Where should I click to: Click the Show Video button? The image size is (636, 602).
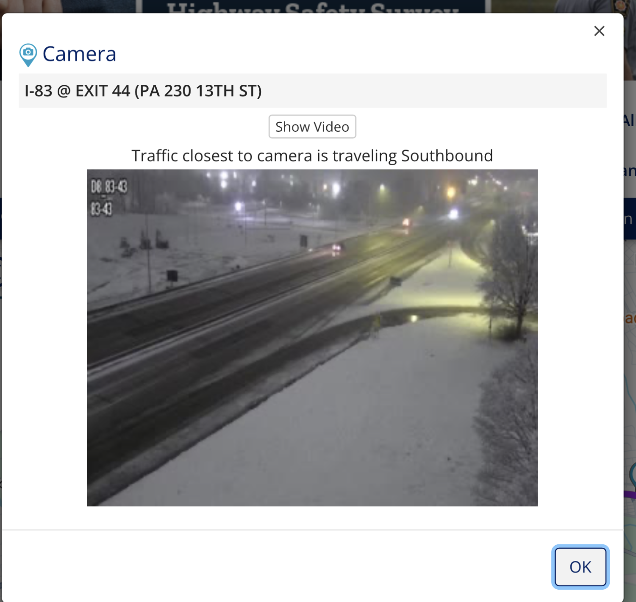click(x=312, y=127)
